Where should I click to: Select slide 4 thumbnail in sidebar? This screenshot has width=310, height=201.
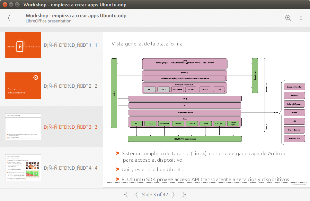click(x=23, y=168)
